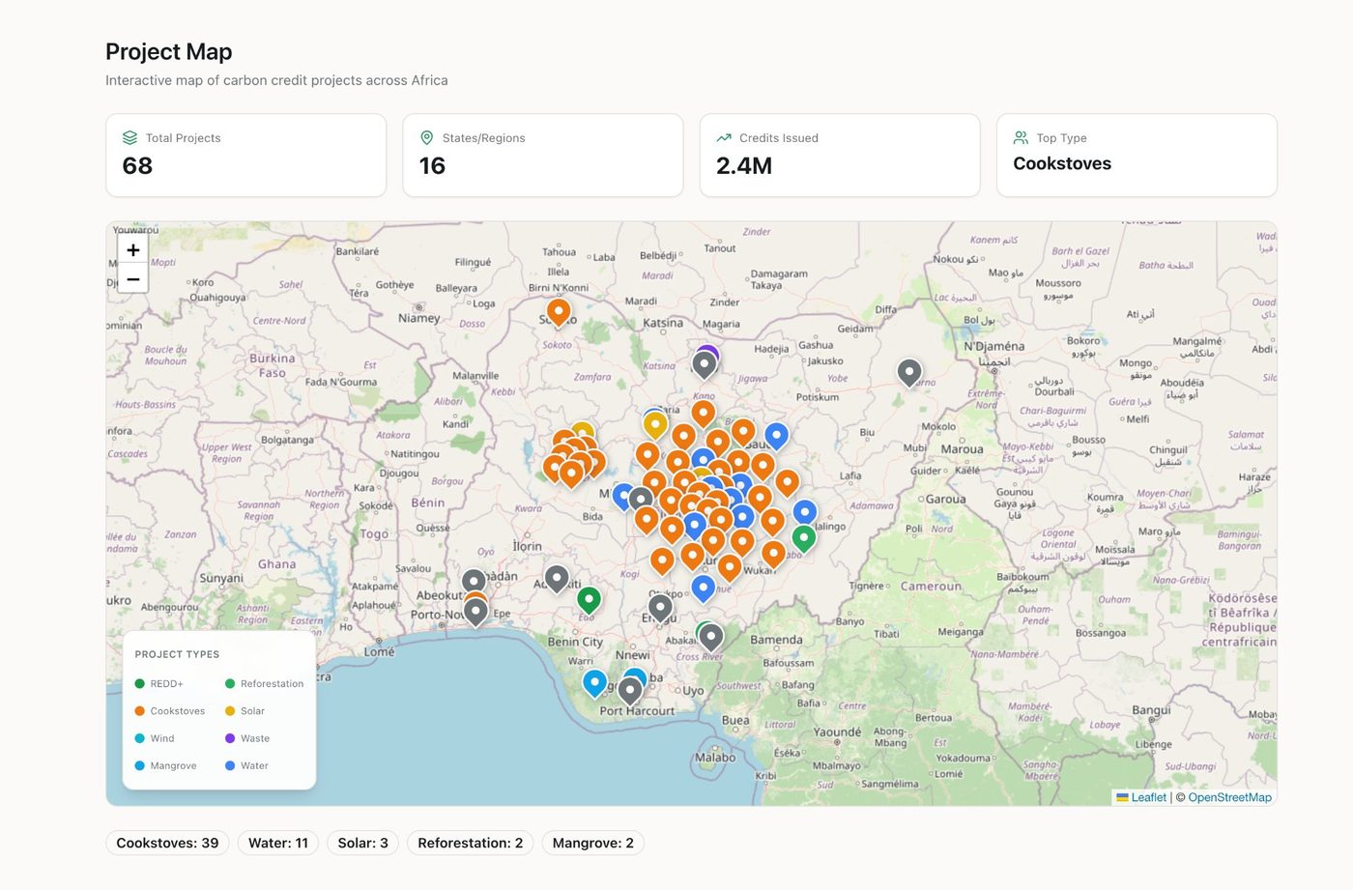Click the 'Yaoundé' city label on map
Screen dimensions: 1353x890
(x=837, y=732)
